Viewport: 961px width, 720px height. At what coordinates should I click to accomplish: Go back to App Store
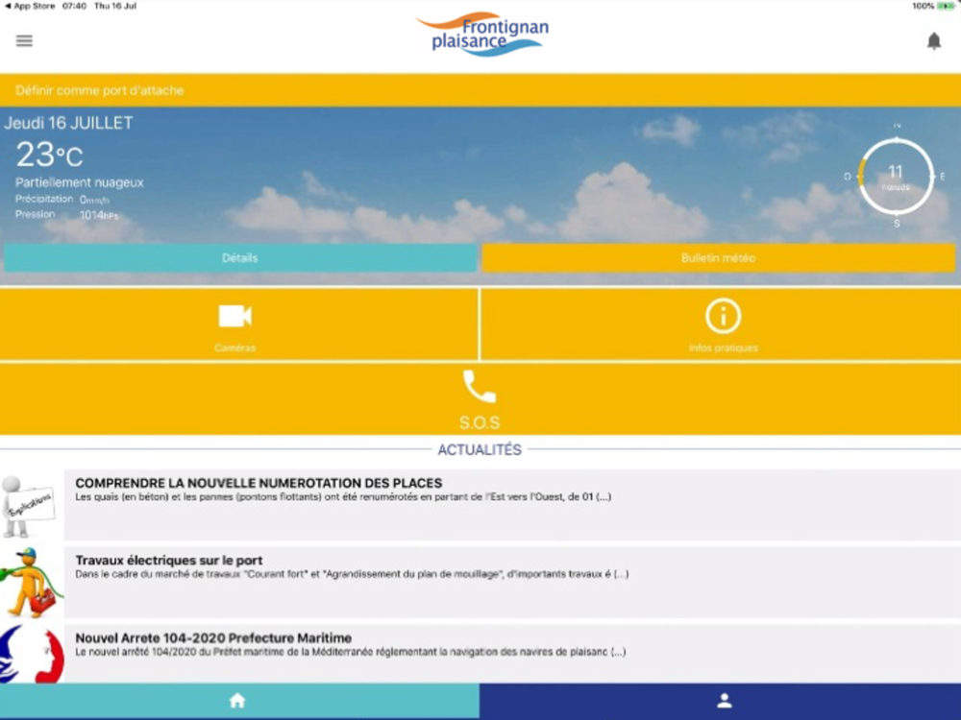coord(30,6)
